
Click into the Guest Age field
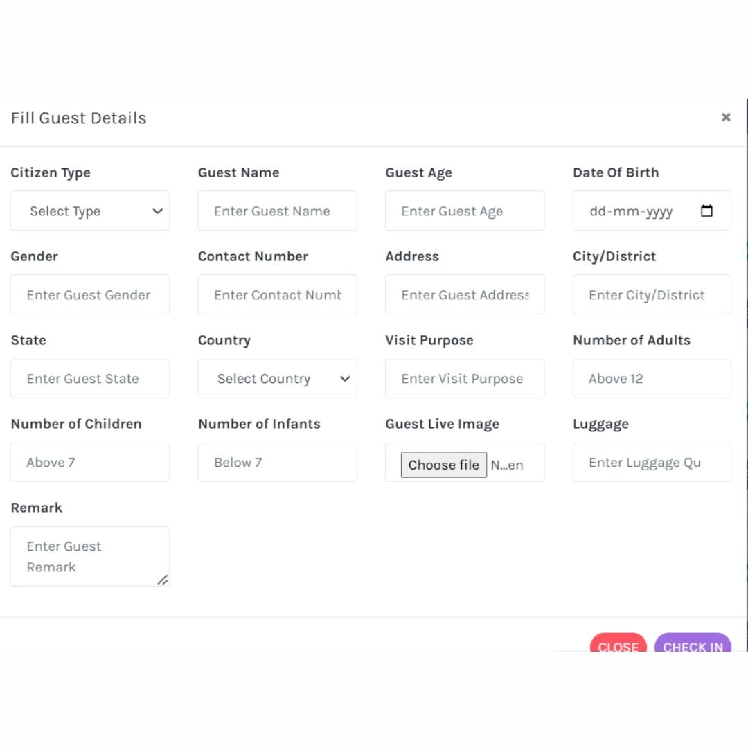pyautogui.click(x=465, y=211)
